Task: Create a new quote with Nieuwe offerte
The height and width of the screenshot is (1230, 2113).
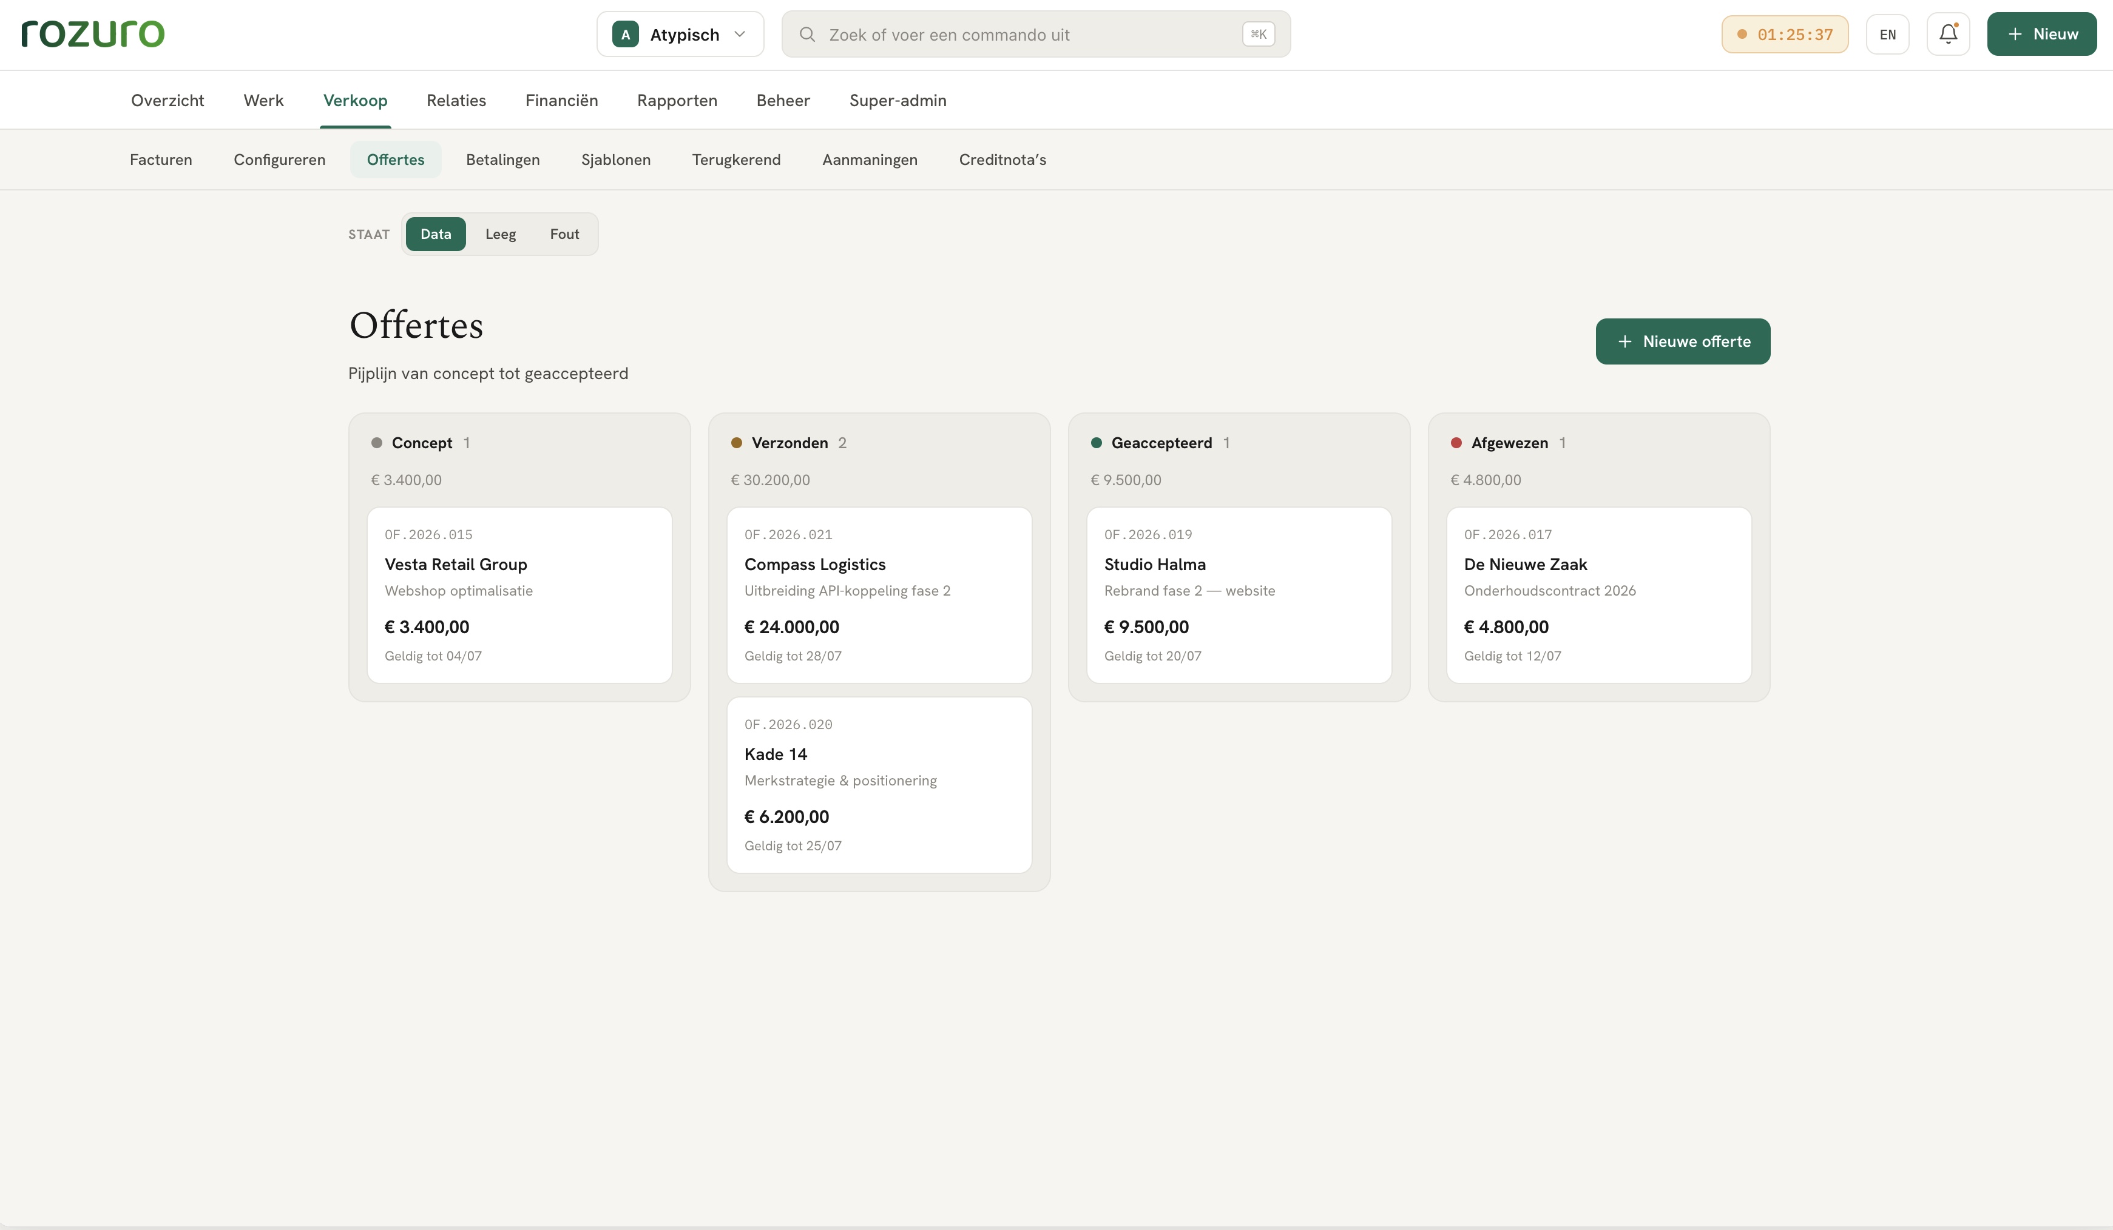Action: 1683,341
